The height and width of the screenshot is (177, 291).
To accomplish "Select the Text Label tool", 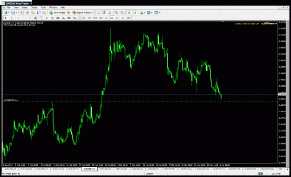I will pos(52,18).
